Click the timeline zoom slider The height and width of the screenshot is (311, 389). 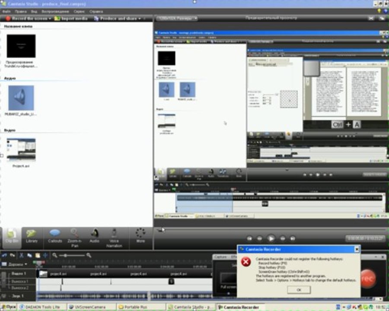pos(66,255)
